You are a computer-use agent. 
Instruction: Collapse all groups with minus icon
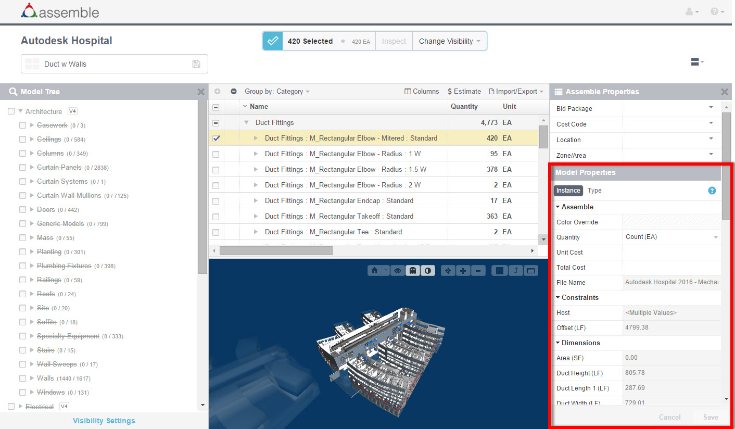(234, 91)
